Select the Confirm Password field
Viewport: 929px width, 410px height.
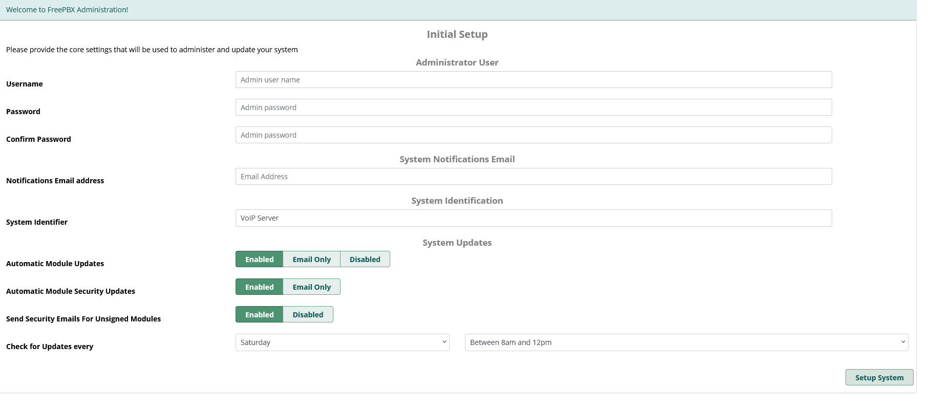tap(533, 135)
